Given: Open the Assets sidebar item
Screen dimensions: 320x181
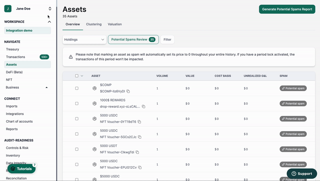Looking at the screenshot, I should tap(28, 64).
